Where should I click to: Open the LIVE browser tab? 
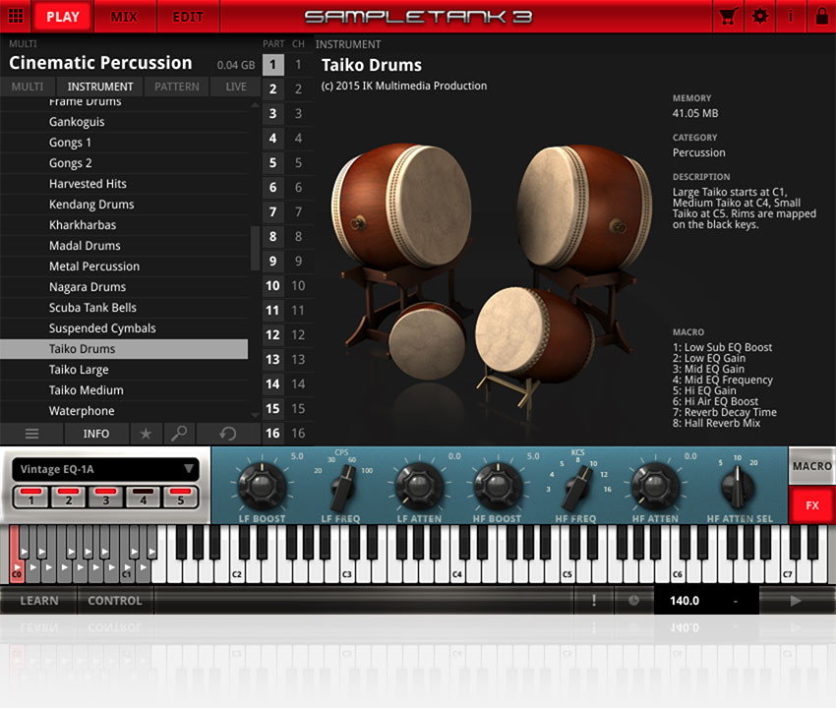coord(236,87)
